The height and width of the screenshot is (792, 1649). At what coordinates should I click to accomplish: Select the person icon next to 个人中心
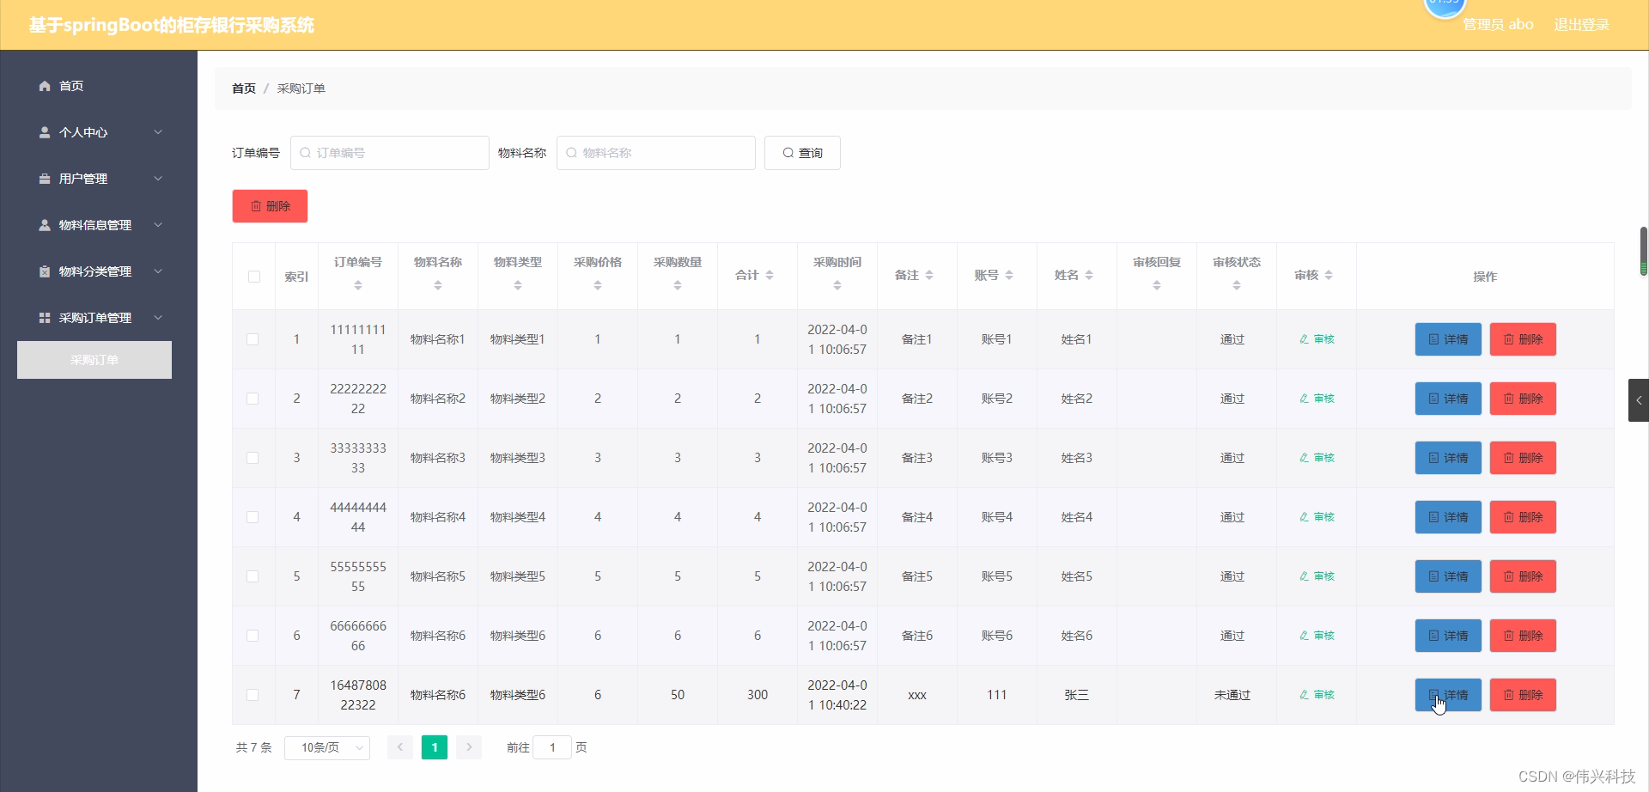click(44, 132)
